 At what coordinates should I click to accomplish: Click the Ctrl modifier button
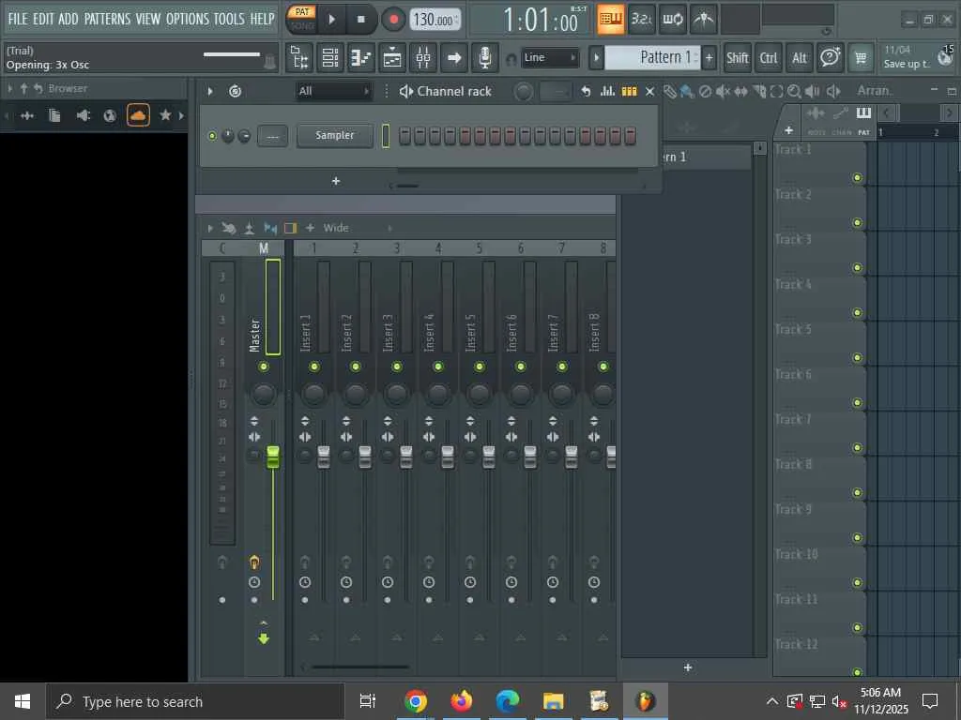769,57
